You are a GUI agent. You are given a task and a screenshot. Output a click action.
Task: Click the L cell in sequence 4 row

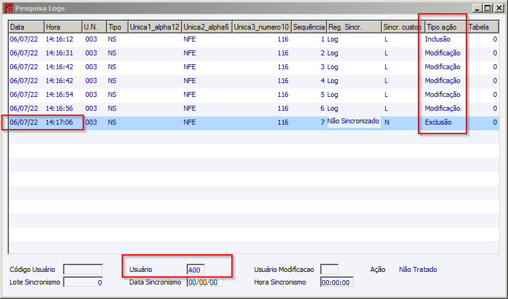click(386, 81)
